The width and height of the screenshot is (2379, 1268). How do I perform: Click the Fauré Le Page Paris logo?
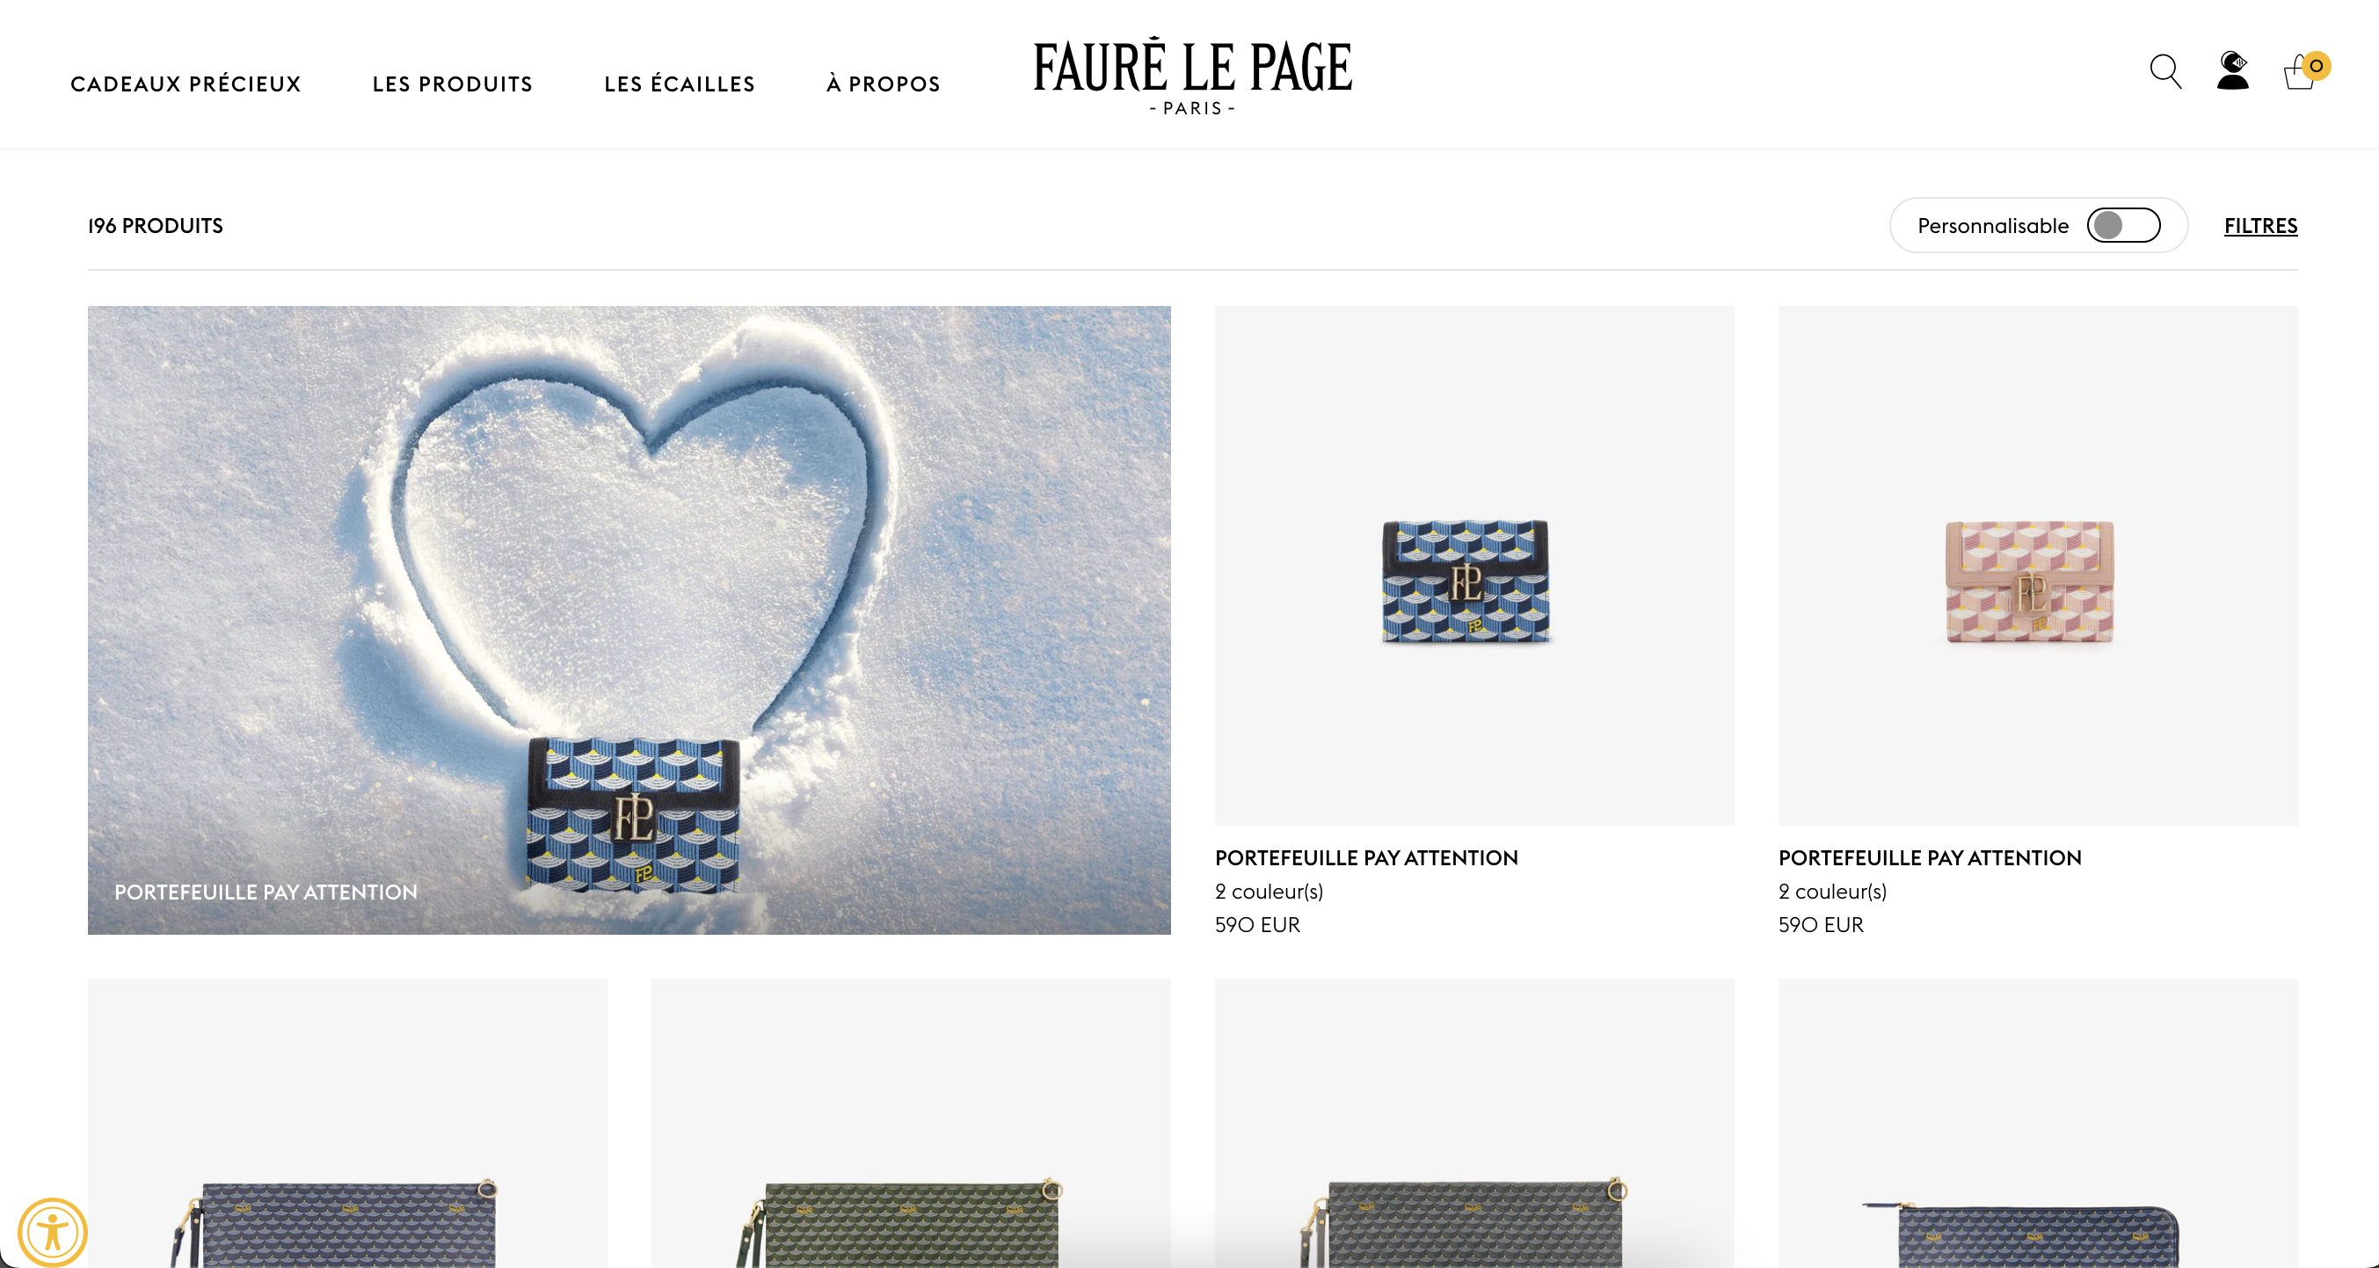coord(1191,77)
